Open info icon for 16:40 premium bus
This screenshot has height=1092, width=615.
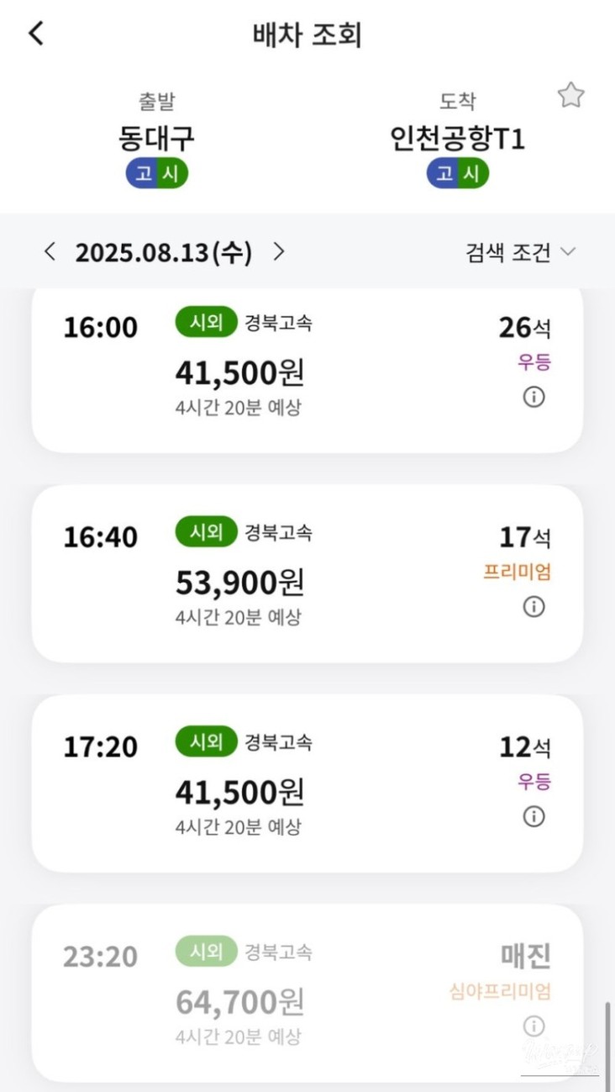point(534,606)
